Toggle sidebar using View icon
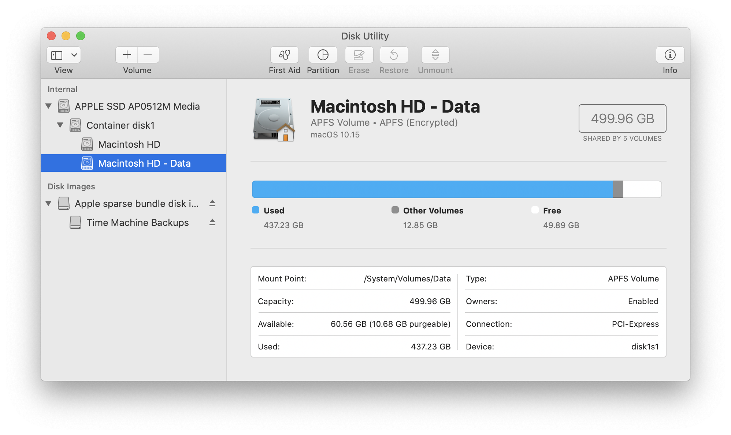The width and height of the screenshot is (731, 435). tap(57, 55)
